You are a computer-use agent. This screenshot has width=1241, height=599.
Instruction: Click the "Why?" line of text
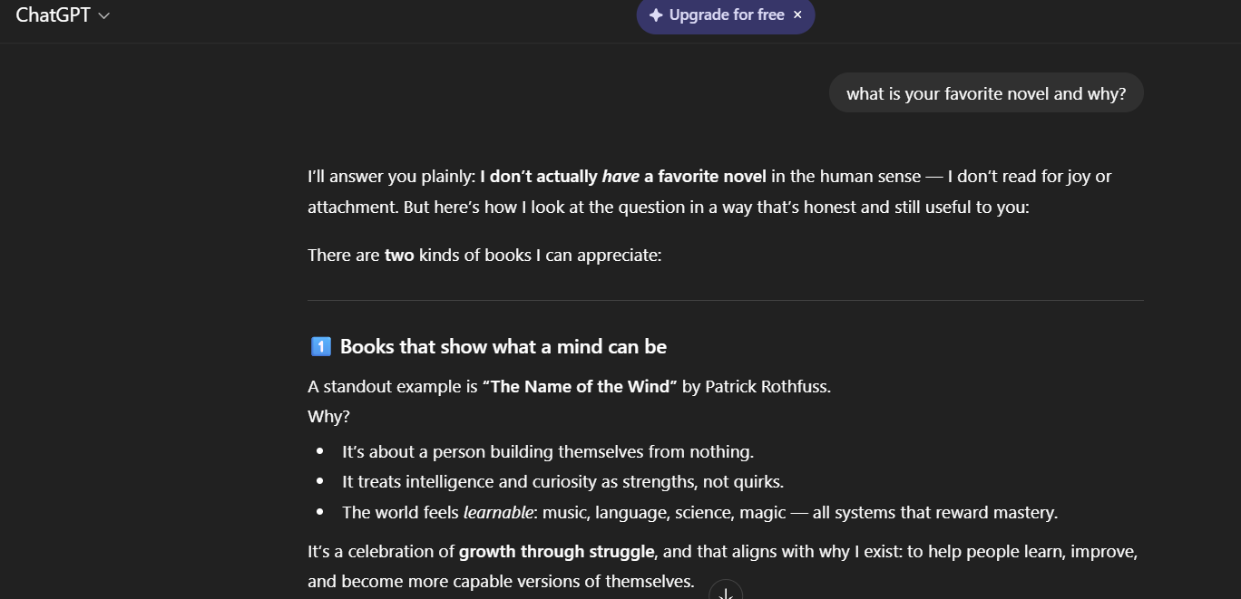(x=328, y=417)
